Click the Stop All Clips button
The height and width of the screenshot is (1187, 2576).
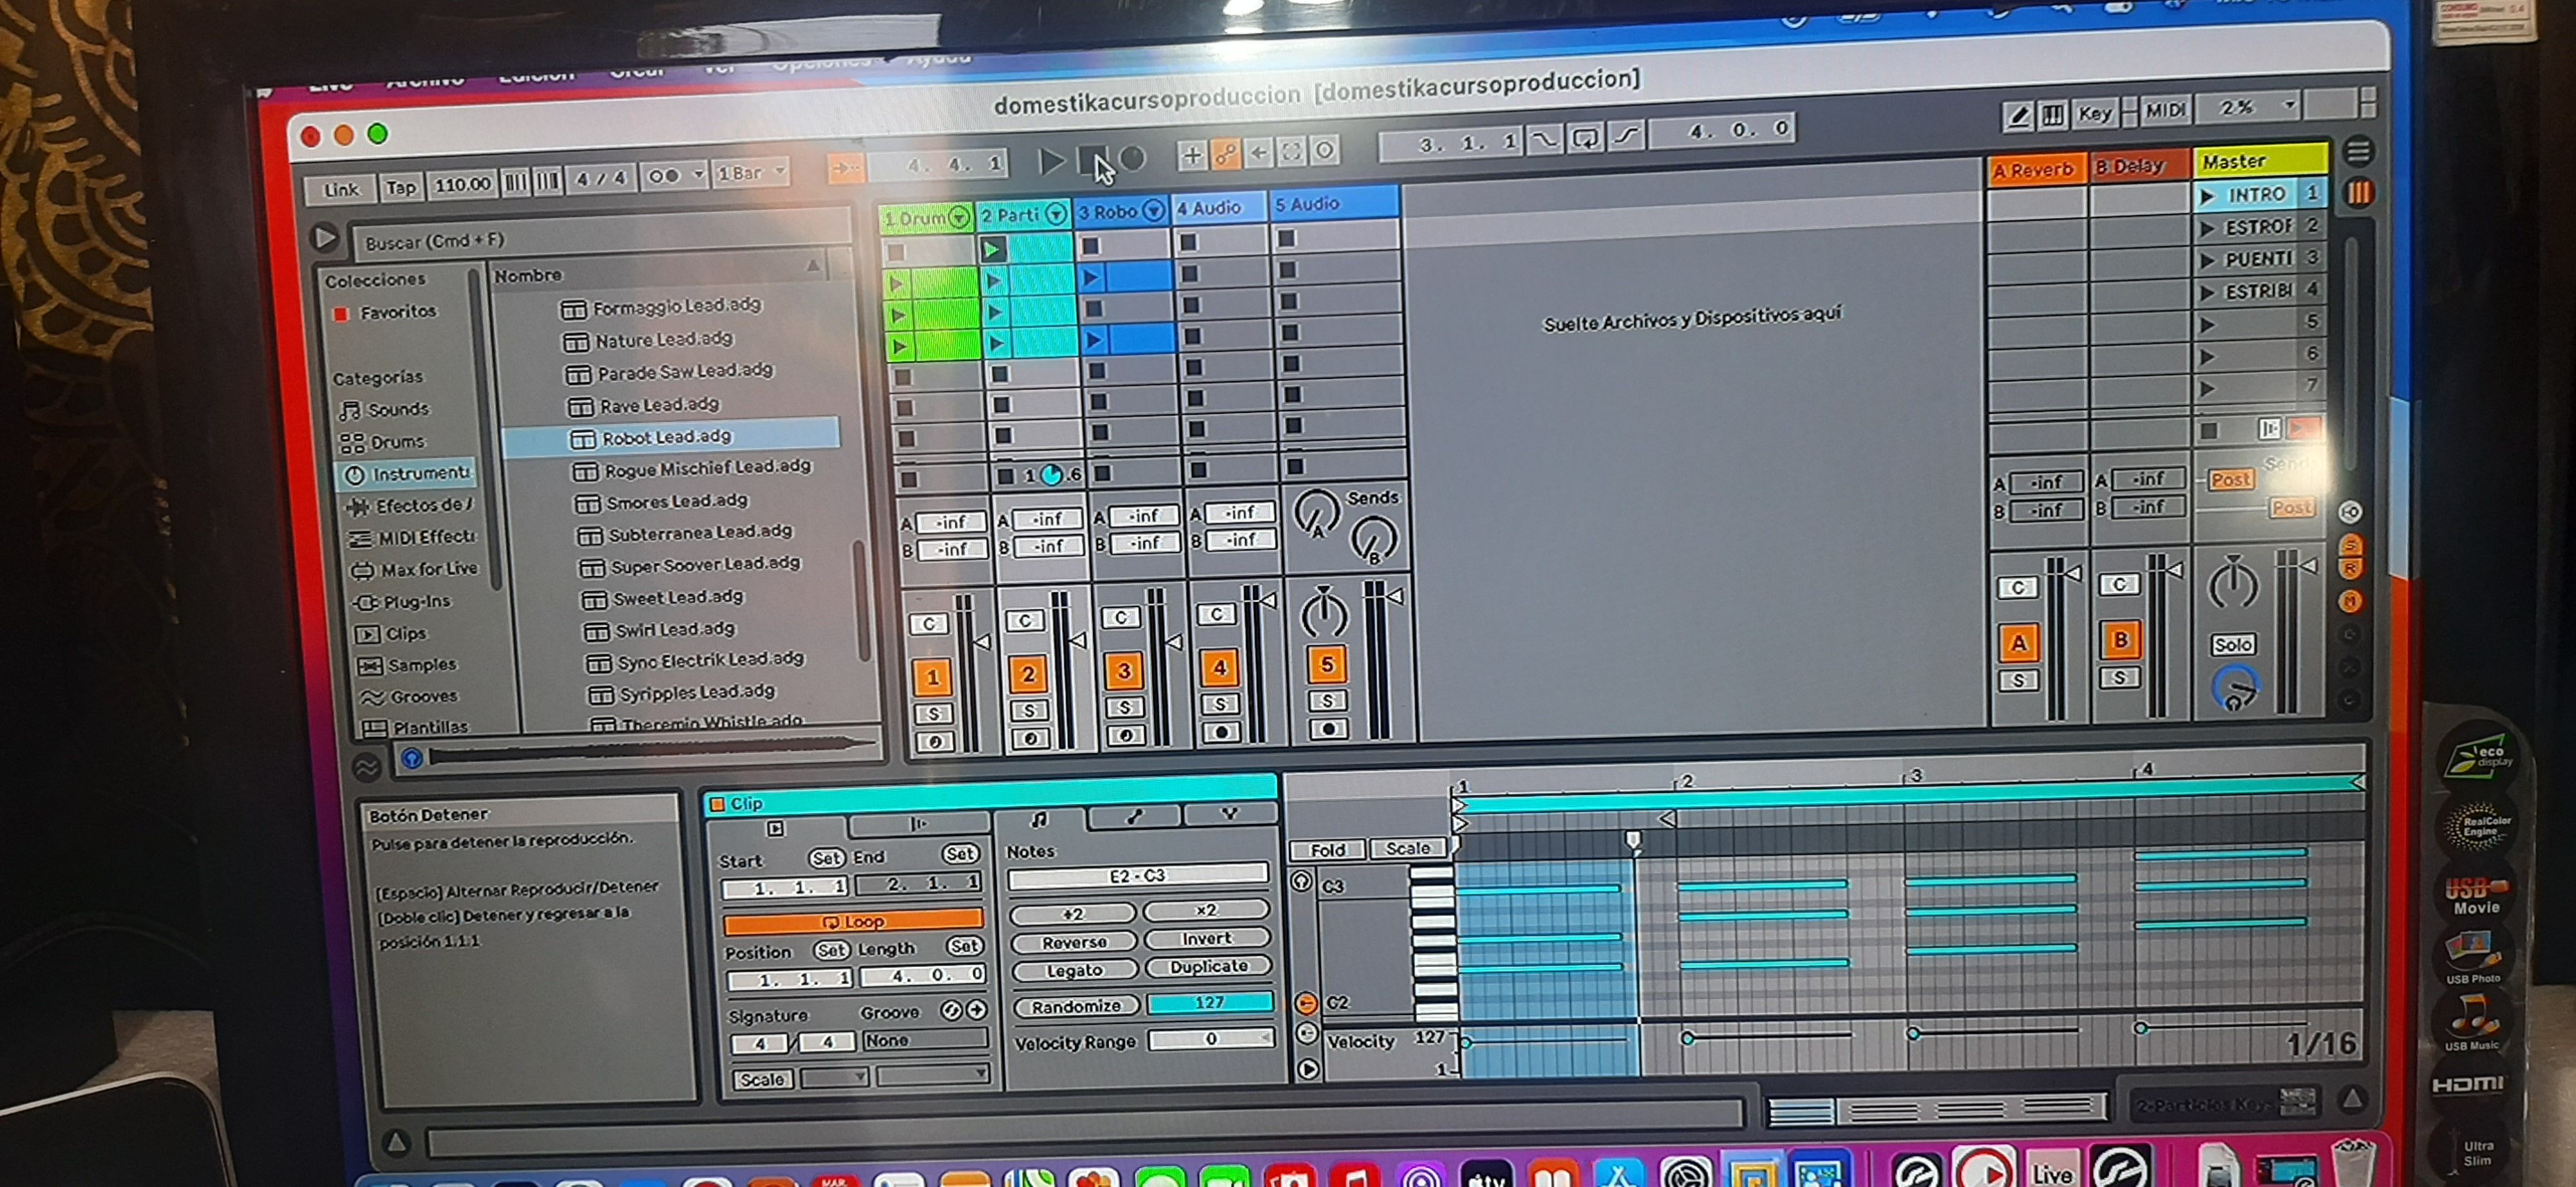coord(2209,432)
